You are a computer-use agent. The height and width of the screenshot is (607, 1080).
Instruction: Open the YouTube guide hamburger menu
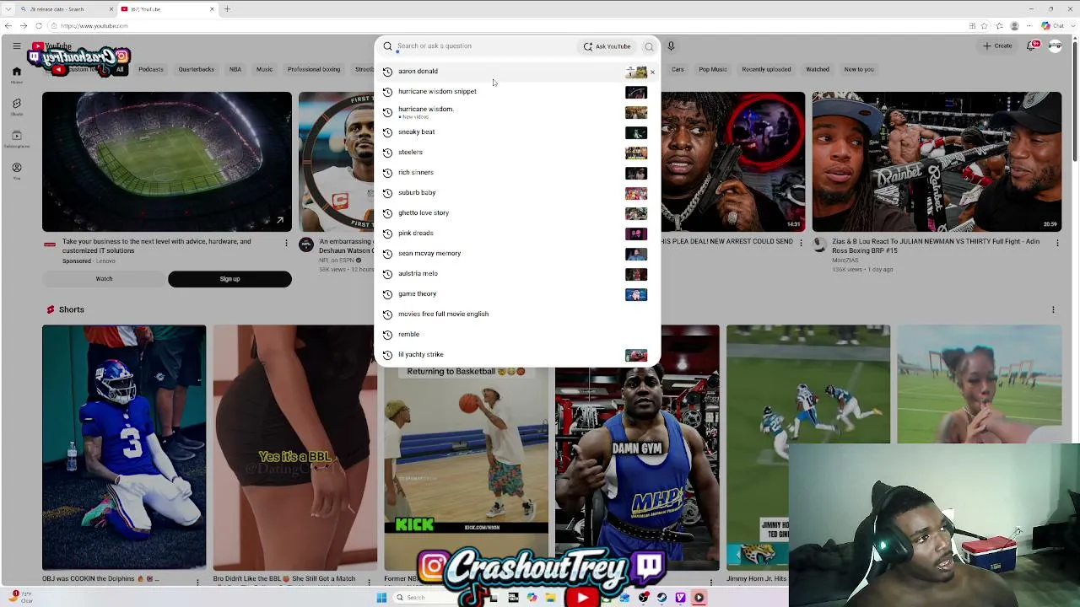click(x=16, y=46)
